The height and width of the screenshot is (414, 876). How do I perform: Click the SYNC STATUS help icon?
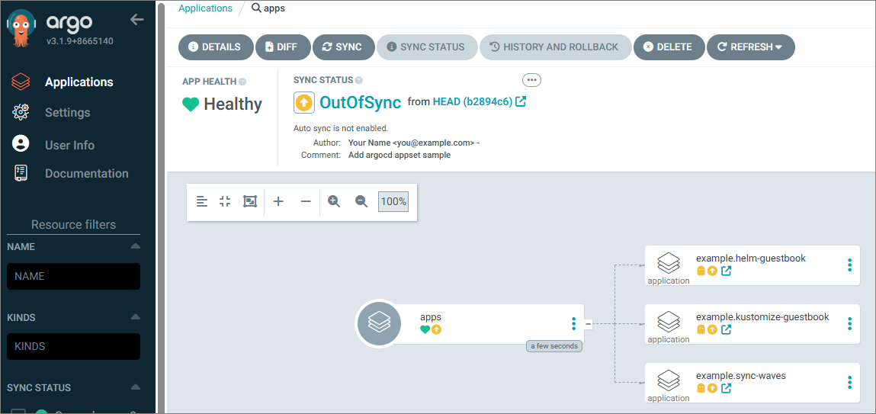pos(358,81)
